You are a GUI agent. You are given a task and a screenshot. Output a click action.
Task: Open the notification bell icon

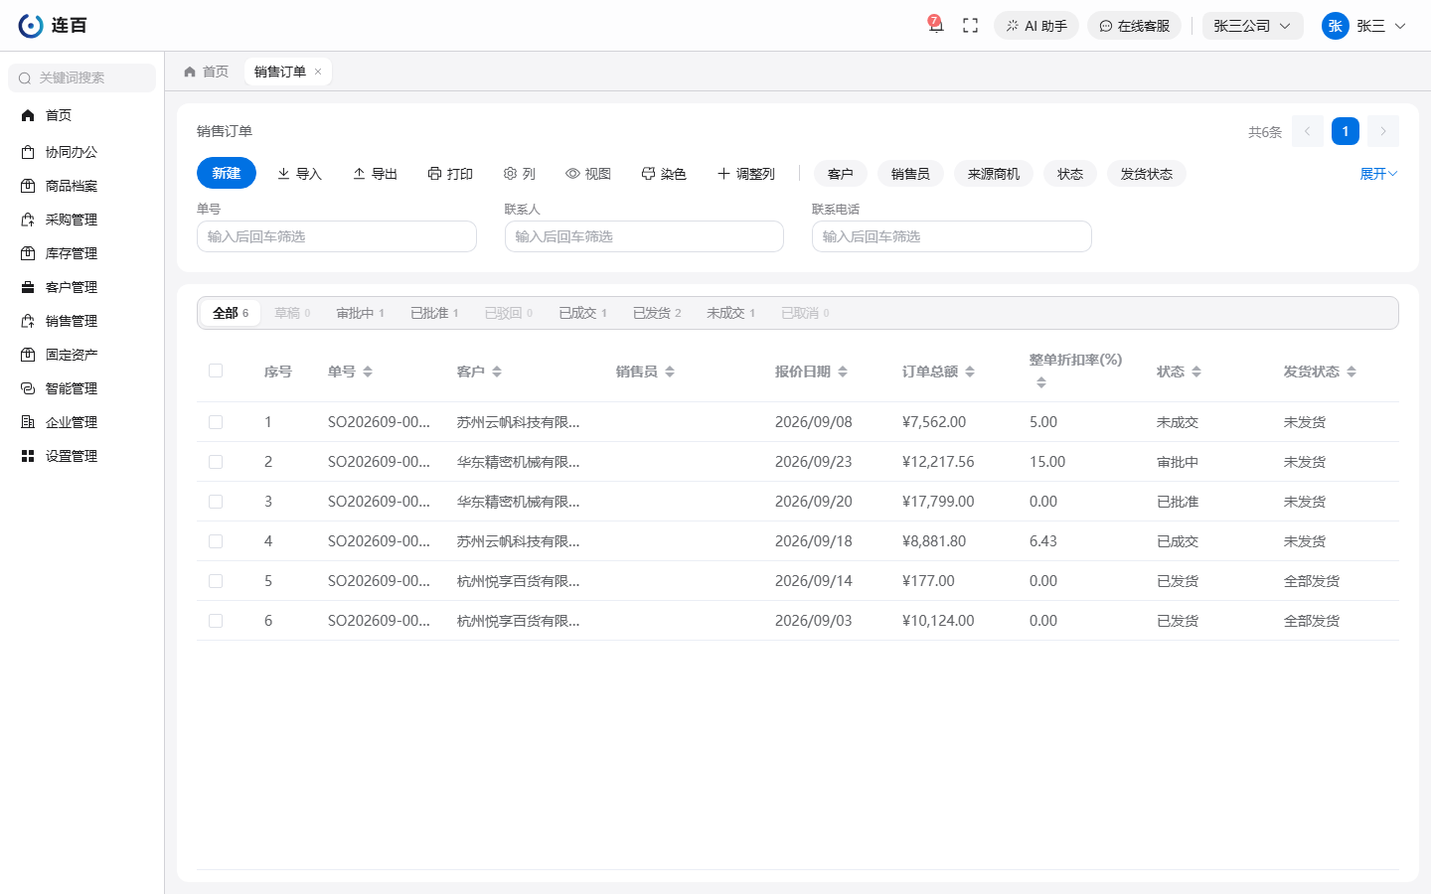point(935,26)
